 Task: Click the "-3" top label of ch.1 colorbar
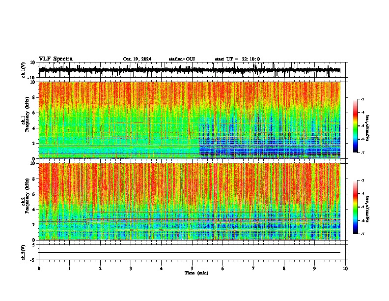point(362,99)
